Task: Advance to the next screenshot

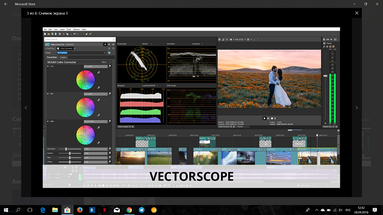Action: (x=357, y=107)
